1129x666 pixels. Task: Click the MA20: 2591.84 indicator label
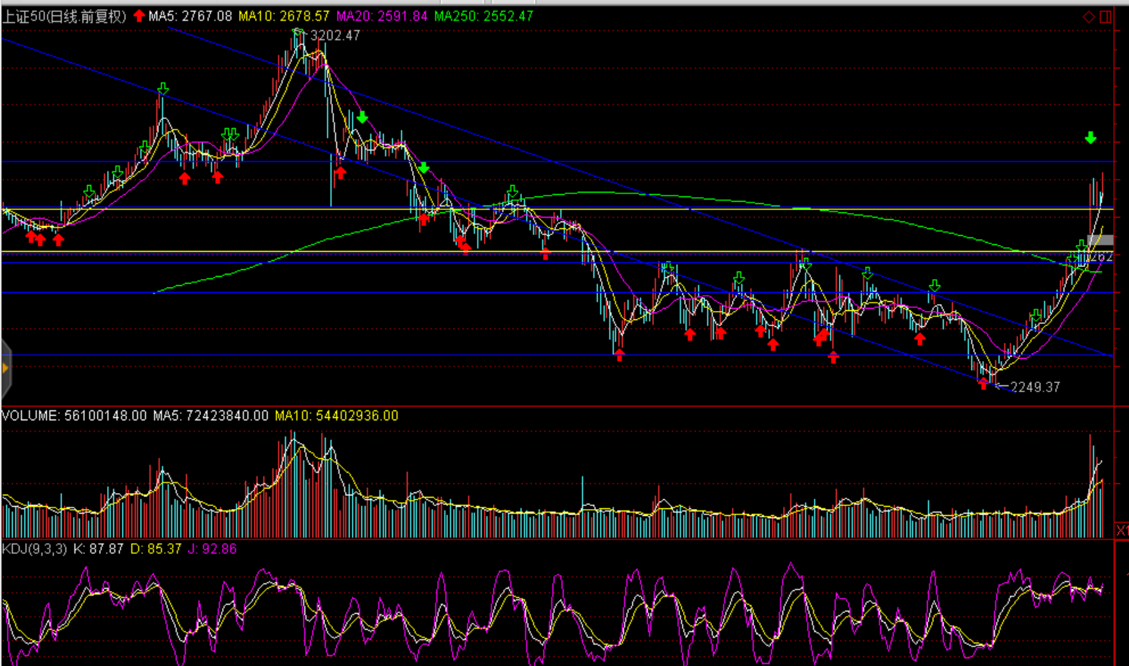tap(382, 16)
